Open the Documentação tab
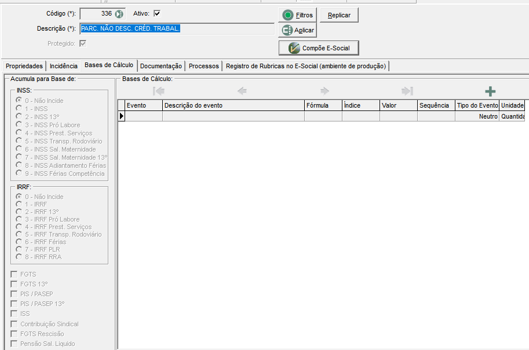 coord(161,66)
